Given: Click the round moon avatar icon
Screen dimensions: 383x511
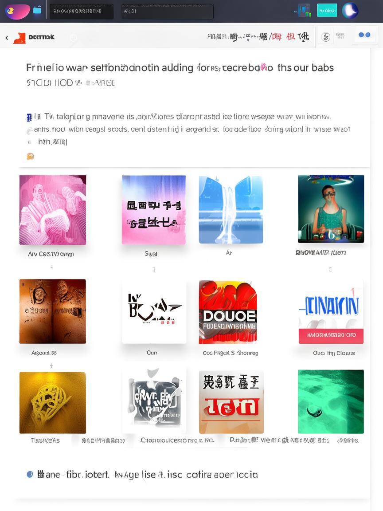Looking at the screenshot, I should click(x=350, y=11).
